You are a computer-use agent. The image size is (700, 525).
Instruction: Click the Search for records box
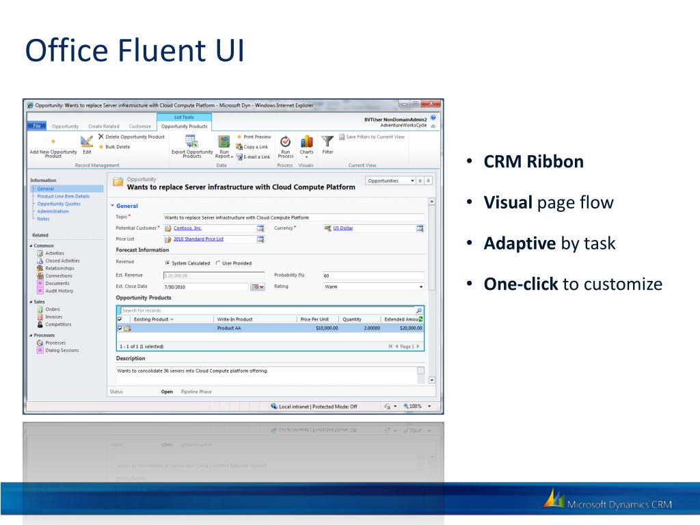pyautogui.click(x=267, y=310)
